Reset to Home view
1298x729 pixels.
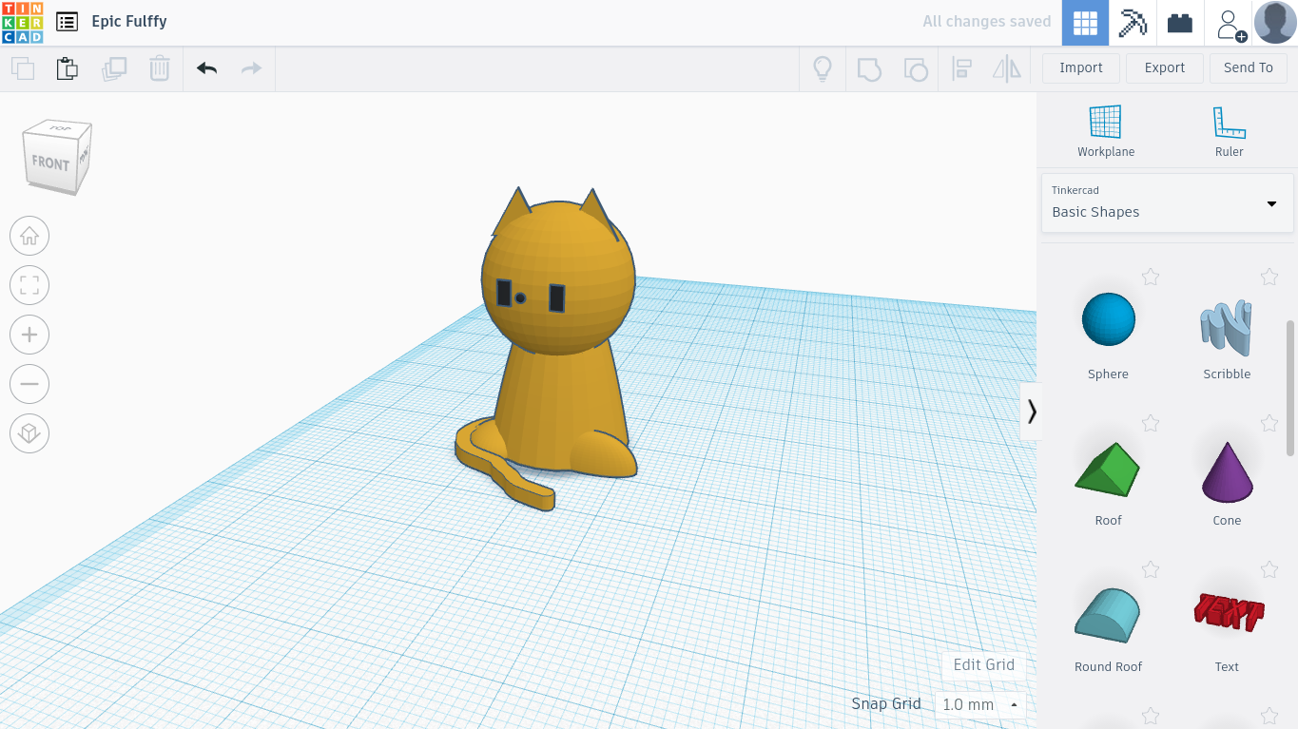(29, 236)
